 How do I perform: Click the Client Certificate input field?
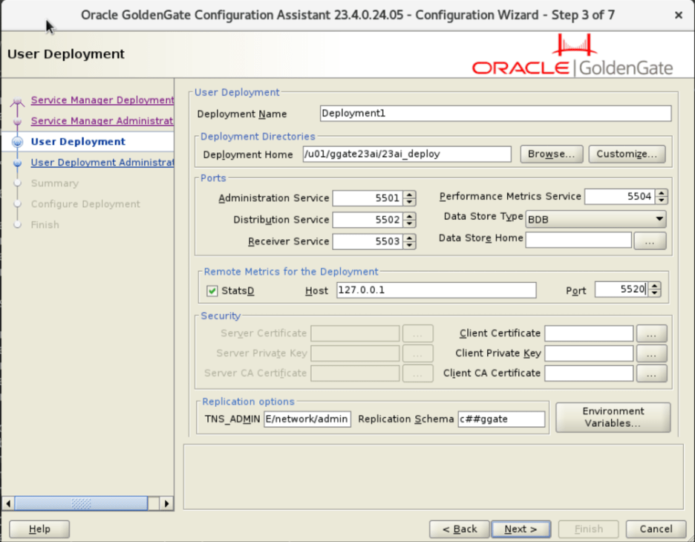click(589, 333)
